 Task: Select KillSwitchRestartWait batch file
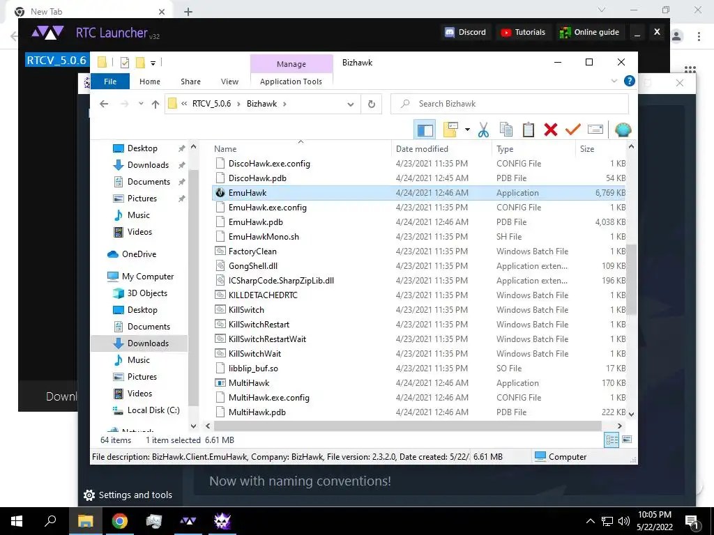coord(419,339)
